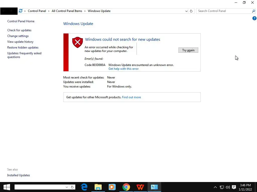Open WPS Office from taskbar
Screen dimensions: 257x192
point(140,187)
